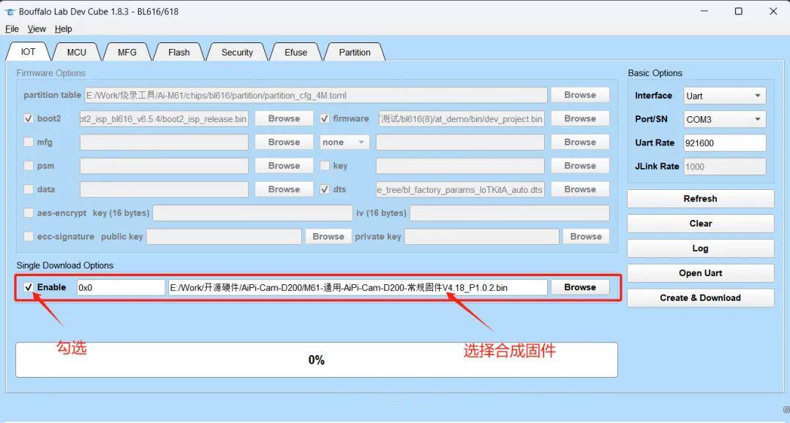Viewport: 790px width, 423px height.
Task: Click the iv (16 bytes) field
Action: (509, 213)
